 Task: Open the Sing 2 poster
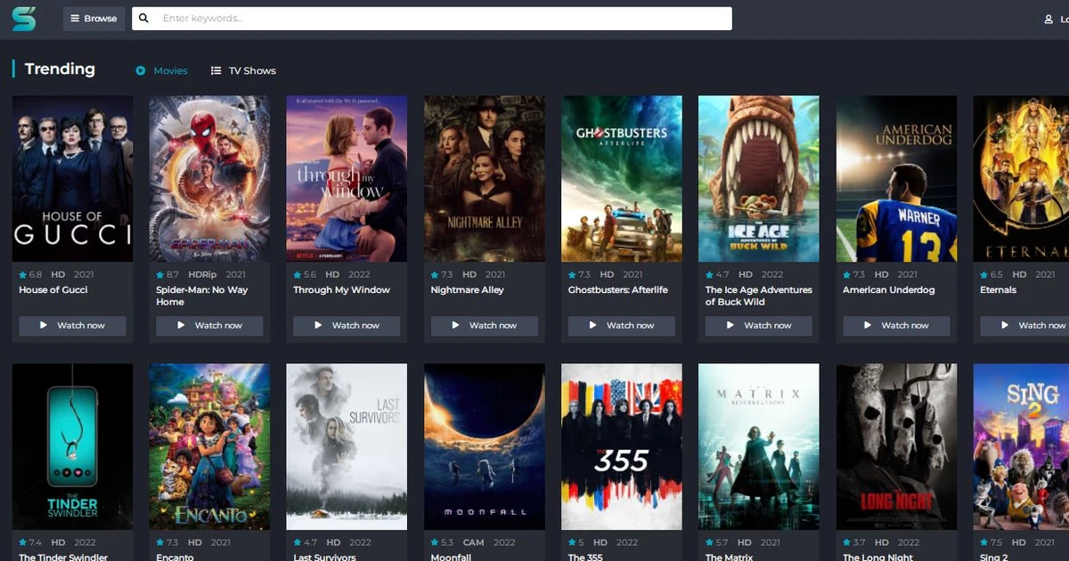point(1021,446)
